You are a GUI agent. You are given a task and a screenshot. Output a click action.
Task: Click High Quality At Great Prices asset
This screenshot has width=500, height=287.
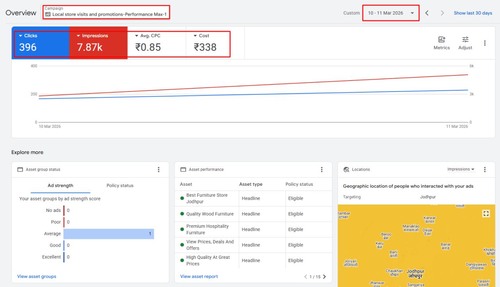pos(208,260)
